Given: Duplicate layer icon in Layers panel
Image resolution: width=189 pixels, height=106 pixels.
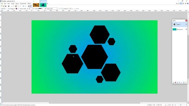Looking at the screenshot, I should (177, 82).
